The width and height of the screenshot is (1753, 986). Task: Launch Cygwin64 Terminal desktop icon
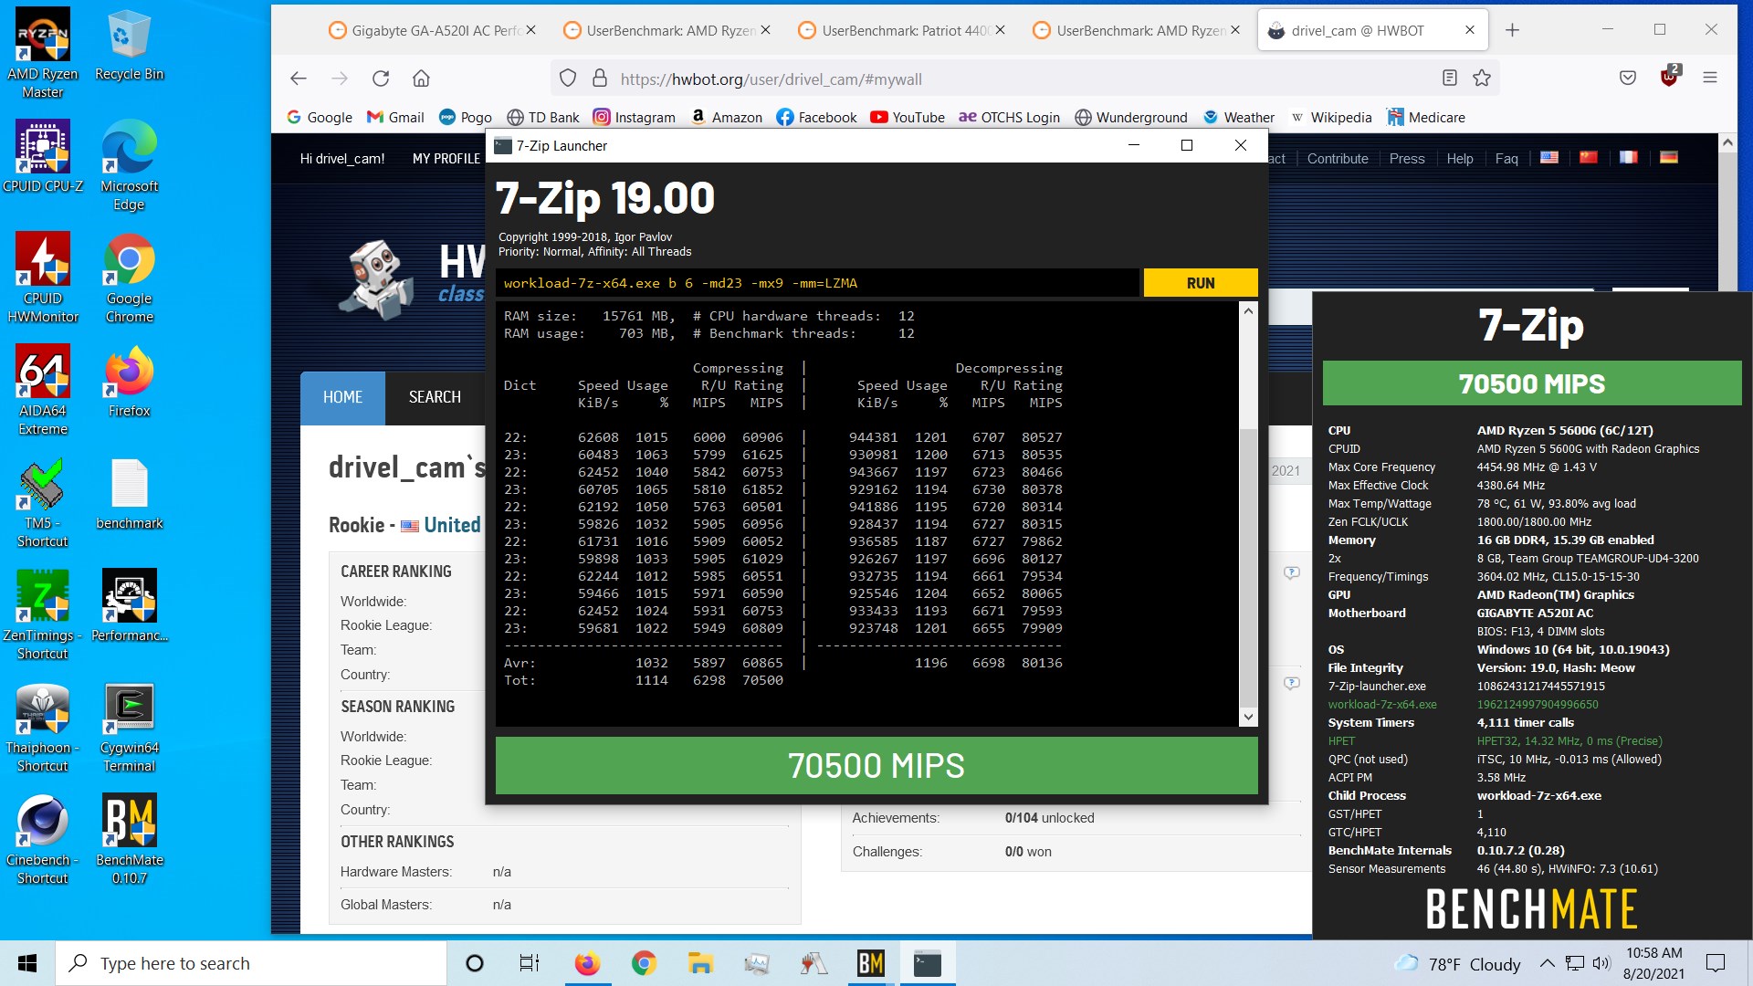(x=129, y=728)
